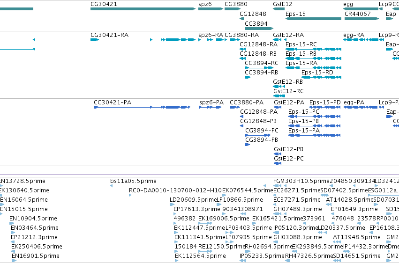The image size is (399, 263).
Task: Click the spz6-PA protein label
Action: (211, 102)
